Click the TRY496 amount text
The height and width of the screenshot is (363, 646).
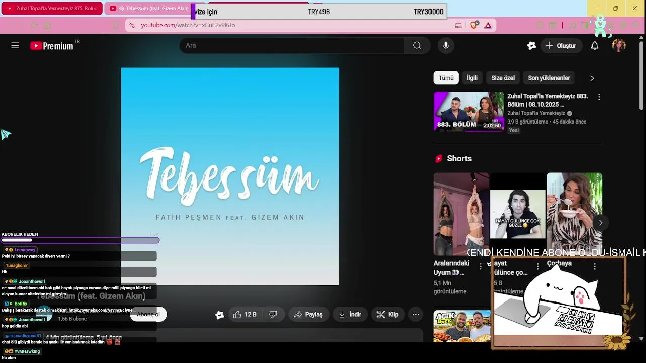(318, 12)
